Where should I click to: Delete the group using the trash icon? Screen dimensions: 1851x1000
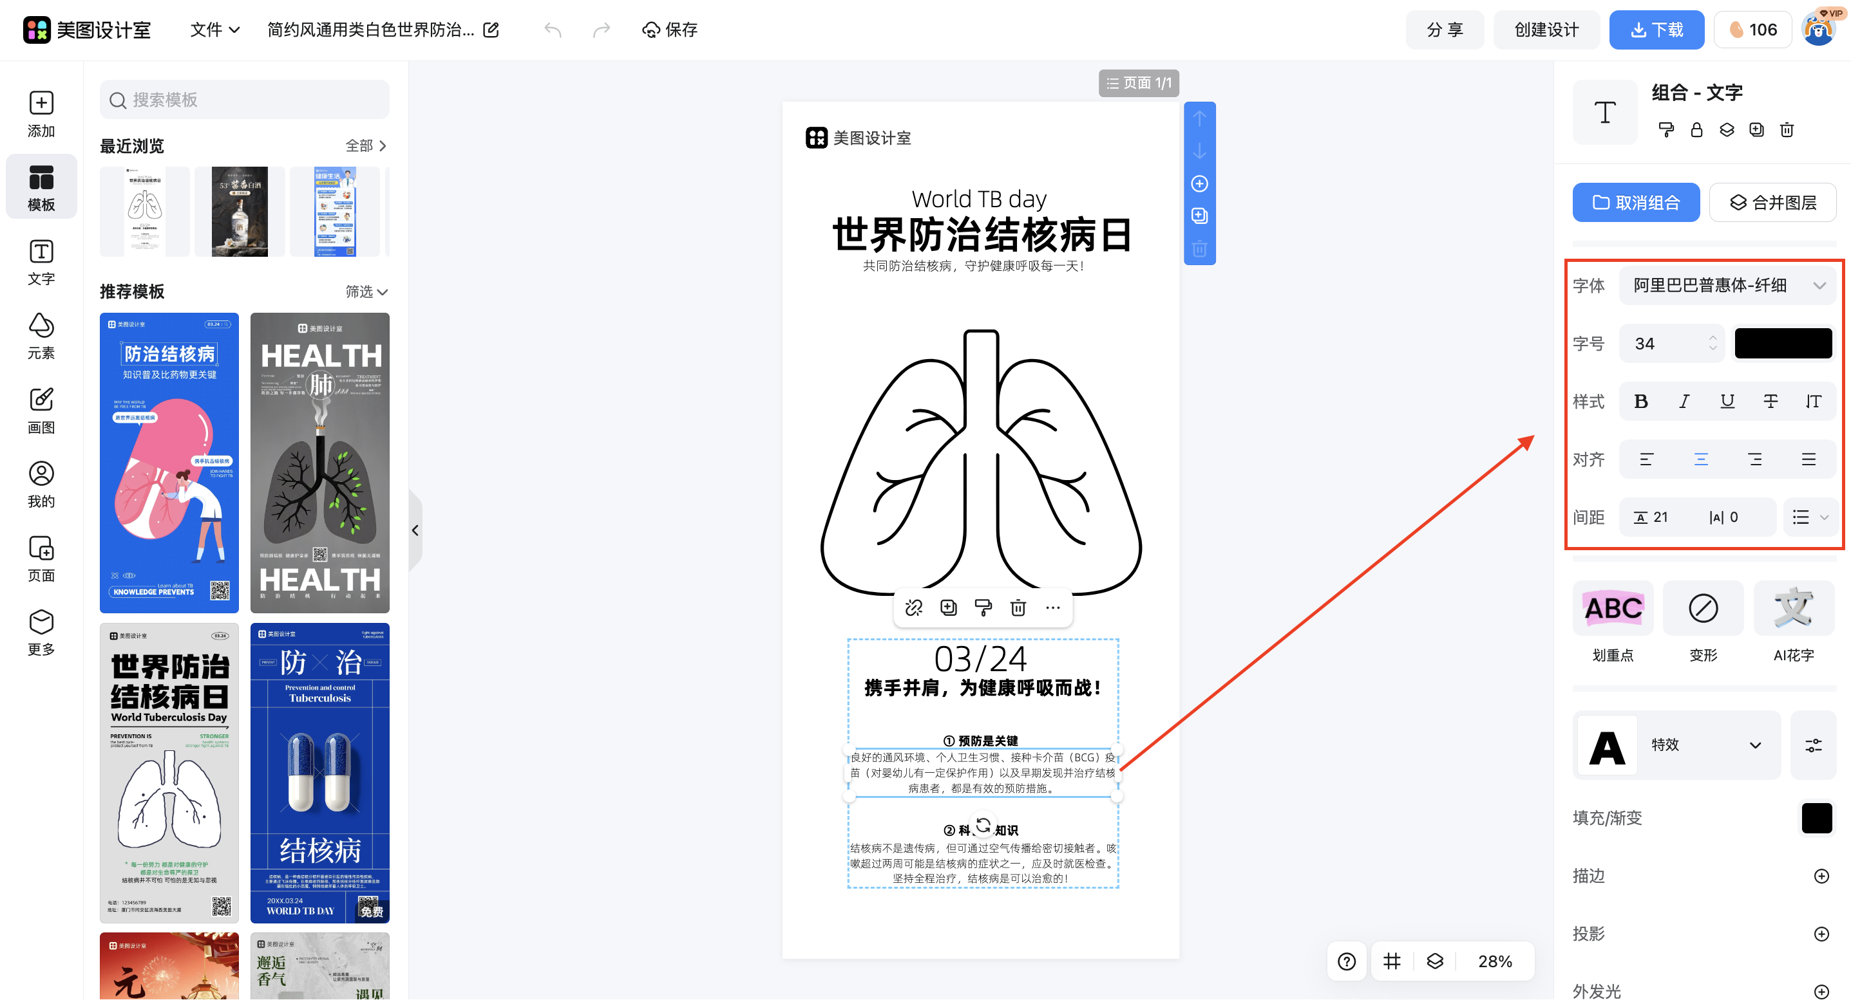coord(1787,130)
